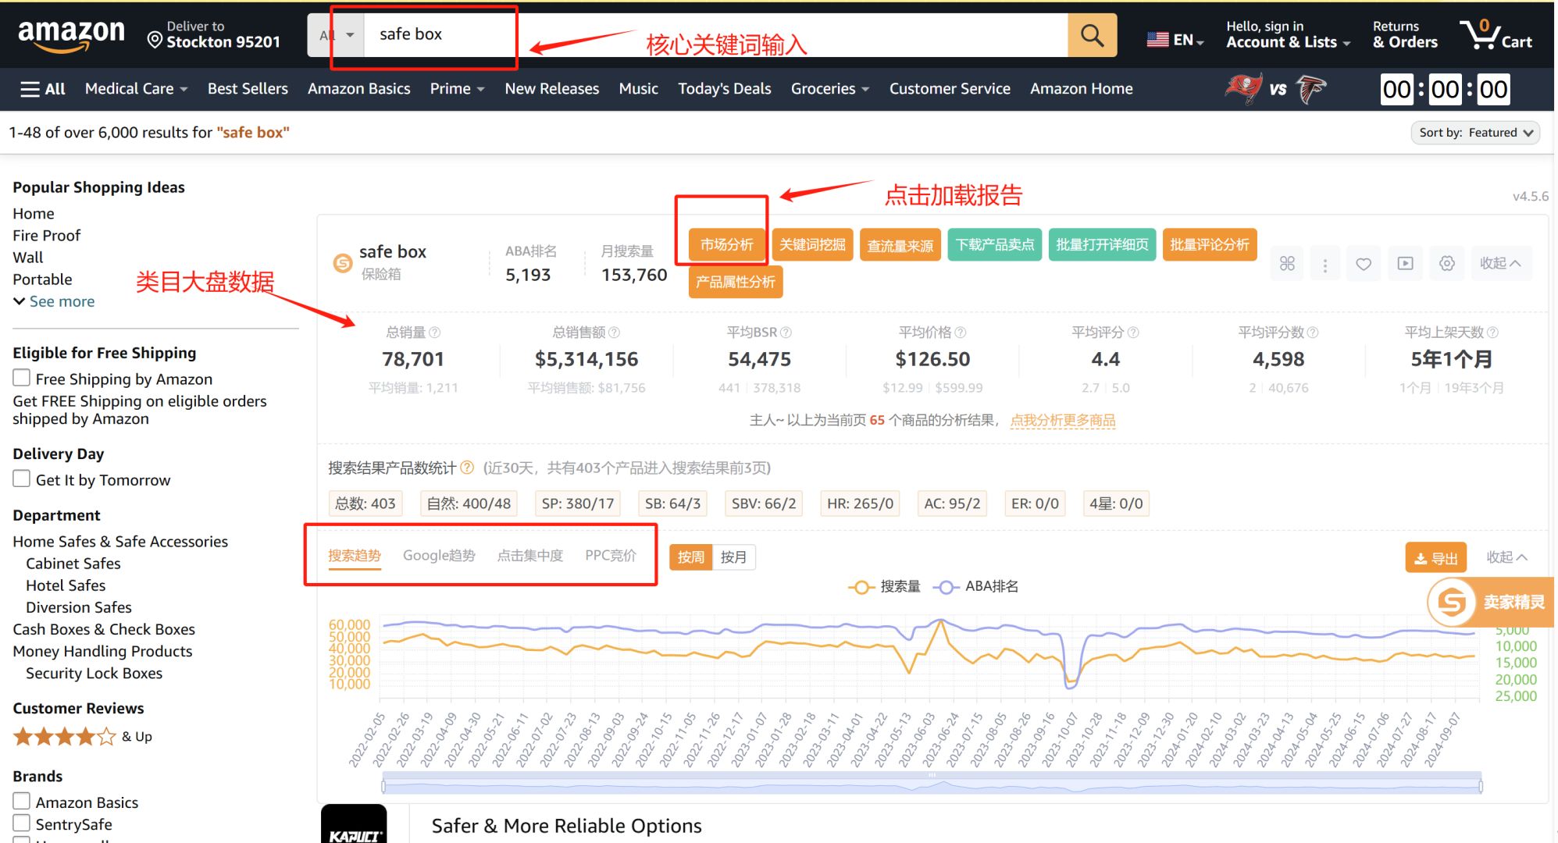Click the chart range slider right handle
The width and height of the screenshot is (1558, 843).
1480,786
